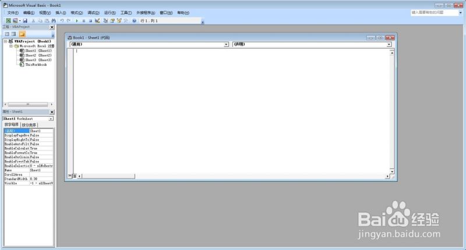This screenshot has height=250, width=466.
Task: Open Project Explorer toolbar icon
Action: [x=105, y=21]
